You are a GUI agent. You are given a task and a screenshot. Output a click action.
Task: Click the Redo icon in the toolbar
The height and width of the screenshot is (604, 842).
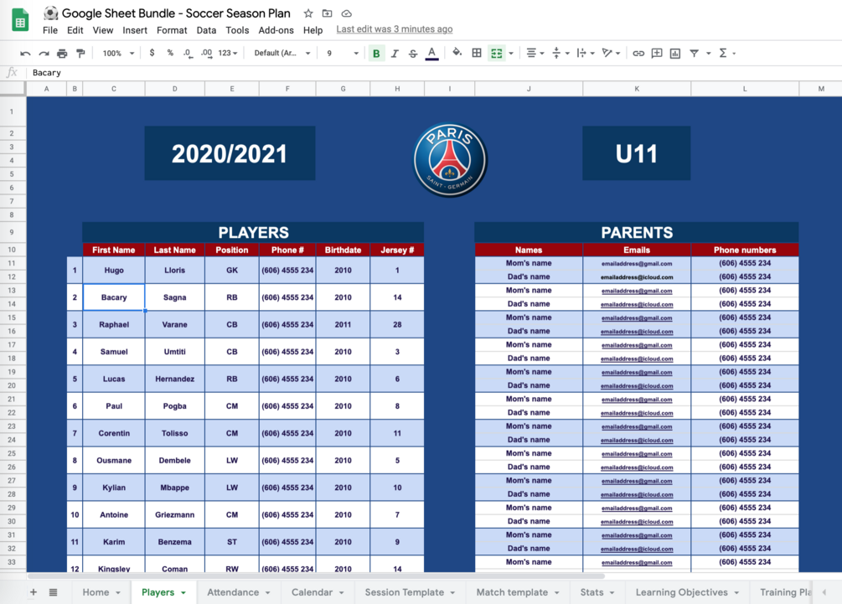pyautogui.click(x=44, y=53)
